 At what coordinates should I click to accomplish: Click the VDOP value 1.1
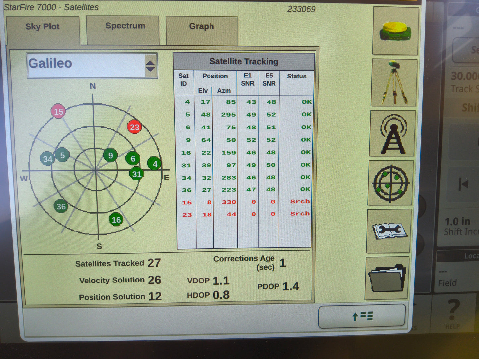coord(221,281)
